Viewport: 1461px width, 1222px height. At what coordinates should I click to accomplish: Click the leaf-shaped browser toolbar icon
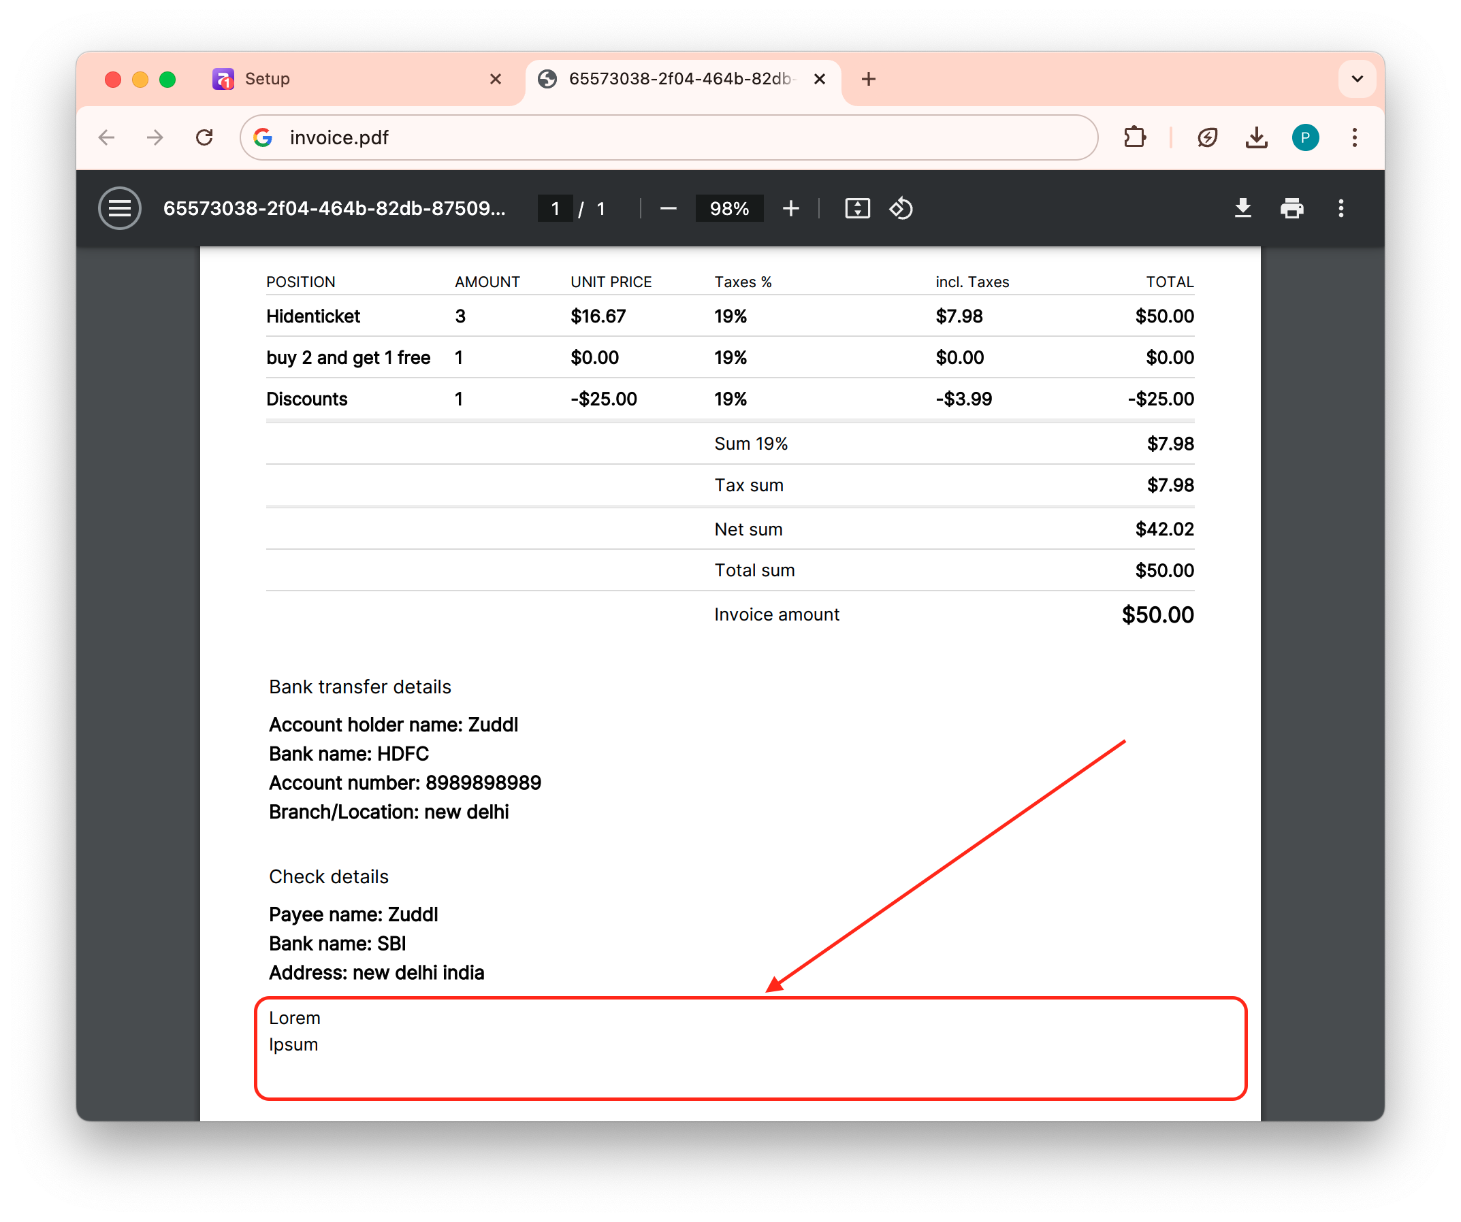tap(1207, 137)
